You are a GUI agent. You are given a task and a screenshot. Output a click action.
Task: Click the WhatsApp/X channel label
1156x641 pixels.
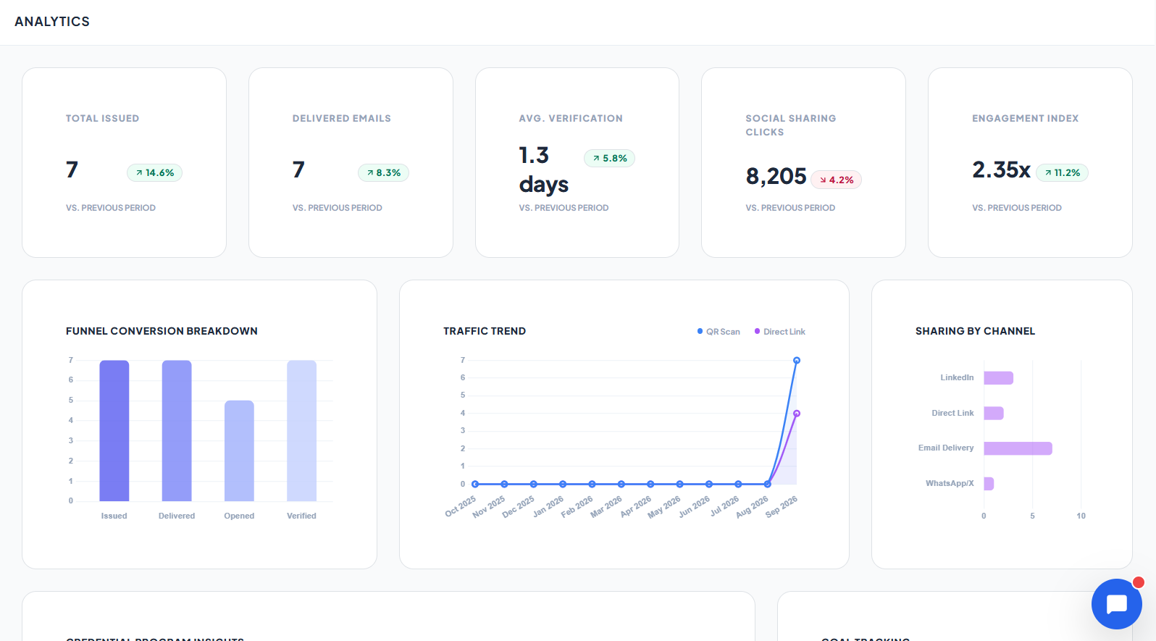coord(950,484)
